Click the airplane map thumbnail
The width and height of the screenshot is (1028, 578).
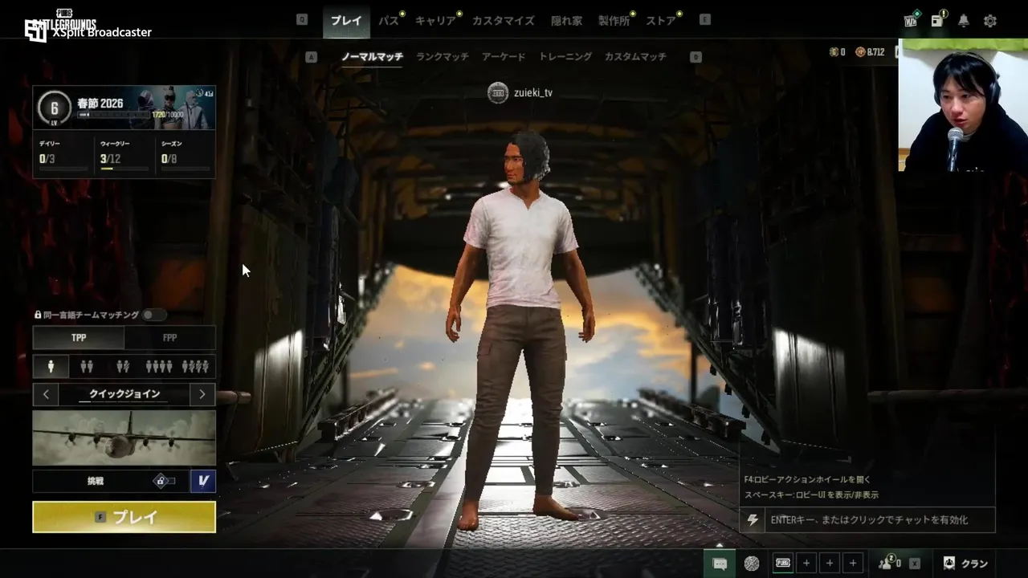coord(124,438)
